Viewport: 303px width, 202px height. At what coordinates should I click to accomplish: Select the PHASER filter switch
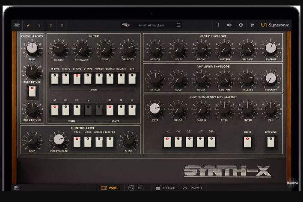(x=99, y=79)
